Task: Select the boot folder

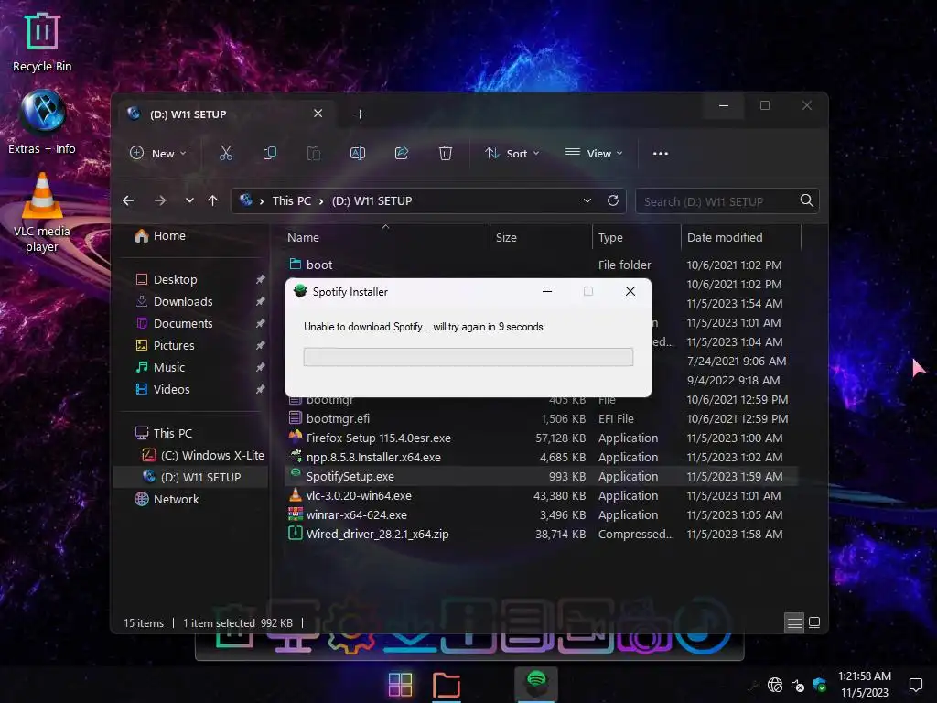Action: [541, 265]
